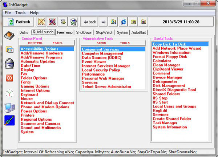Screen dimensions: 218x157
Task: Click the Thank You trash can icon
Action: [x=9, y=63]
